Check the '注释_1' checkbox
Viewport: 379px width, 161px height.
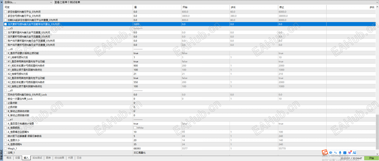(x=5, y=152)
